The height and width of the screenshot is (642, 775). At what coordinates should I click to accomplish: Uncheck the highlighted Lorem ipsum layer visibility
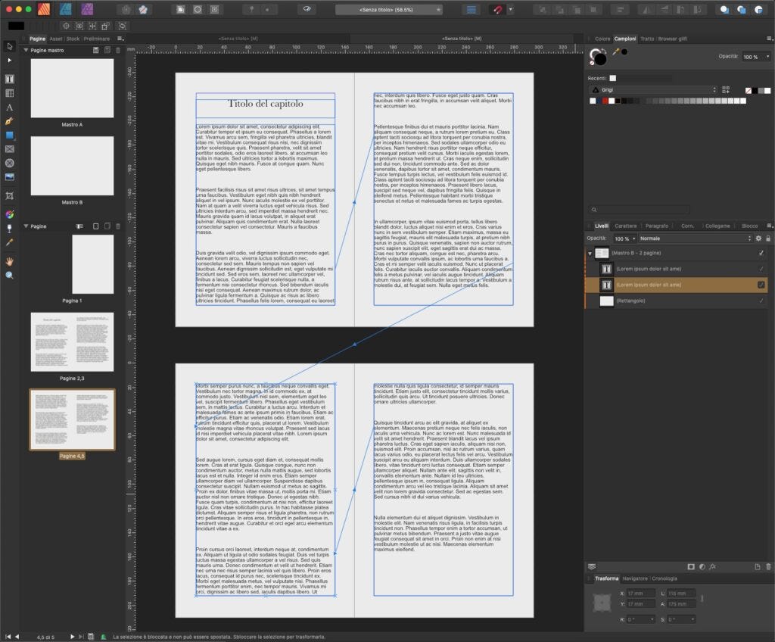pos(760,285)
